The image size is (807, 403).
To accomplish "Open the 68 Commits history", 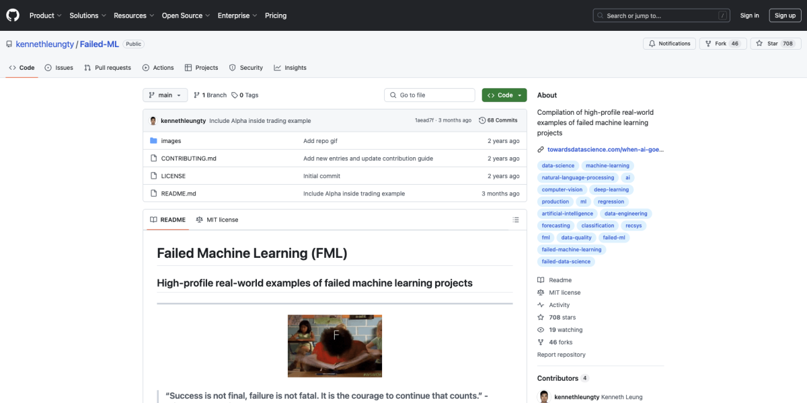I will pyautogui.click(x=498, y=120).
